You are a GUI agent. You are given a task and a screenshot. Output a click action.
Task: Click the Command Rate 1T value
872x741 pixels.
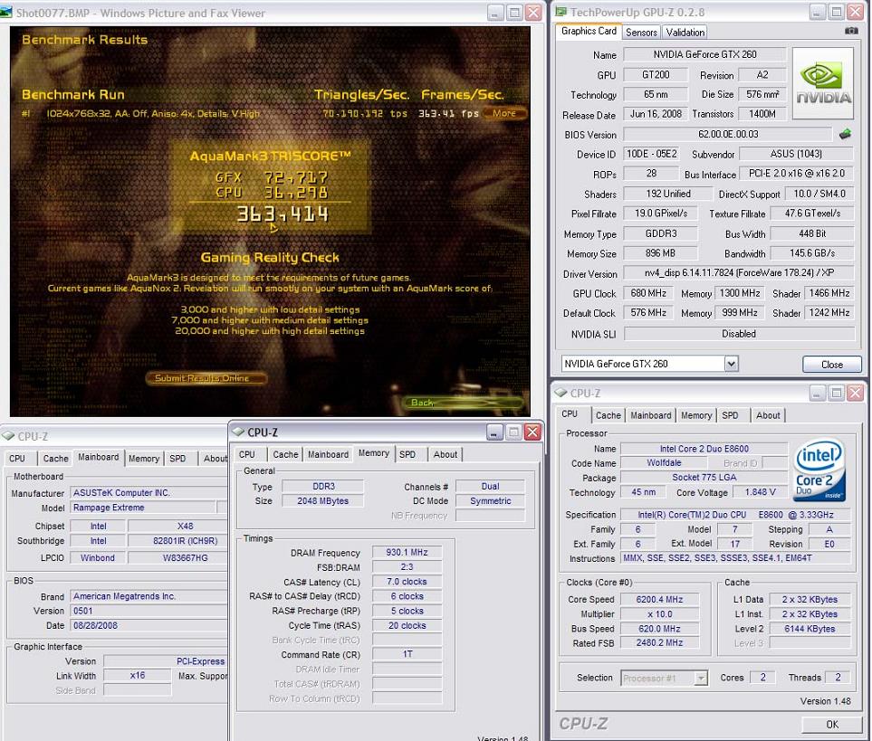point(407,654)
